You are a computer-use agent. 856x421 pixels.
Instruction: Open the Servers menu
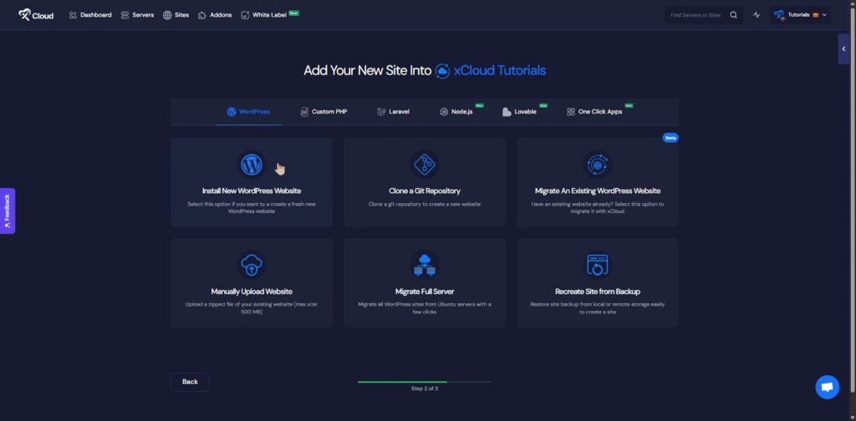137,15
